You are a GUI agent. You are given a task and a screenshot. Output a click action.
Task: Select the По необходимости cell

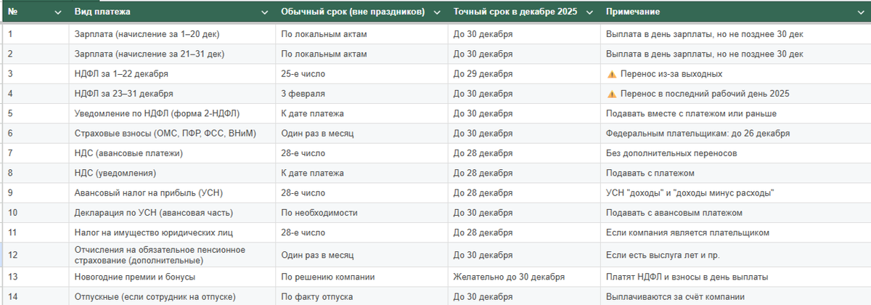362,213
